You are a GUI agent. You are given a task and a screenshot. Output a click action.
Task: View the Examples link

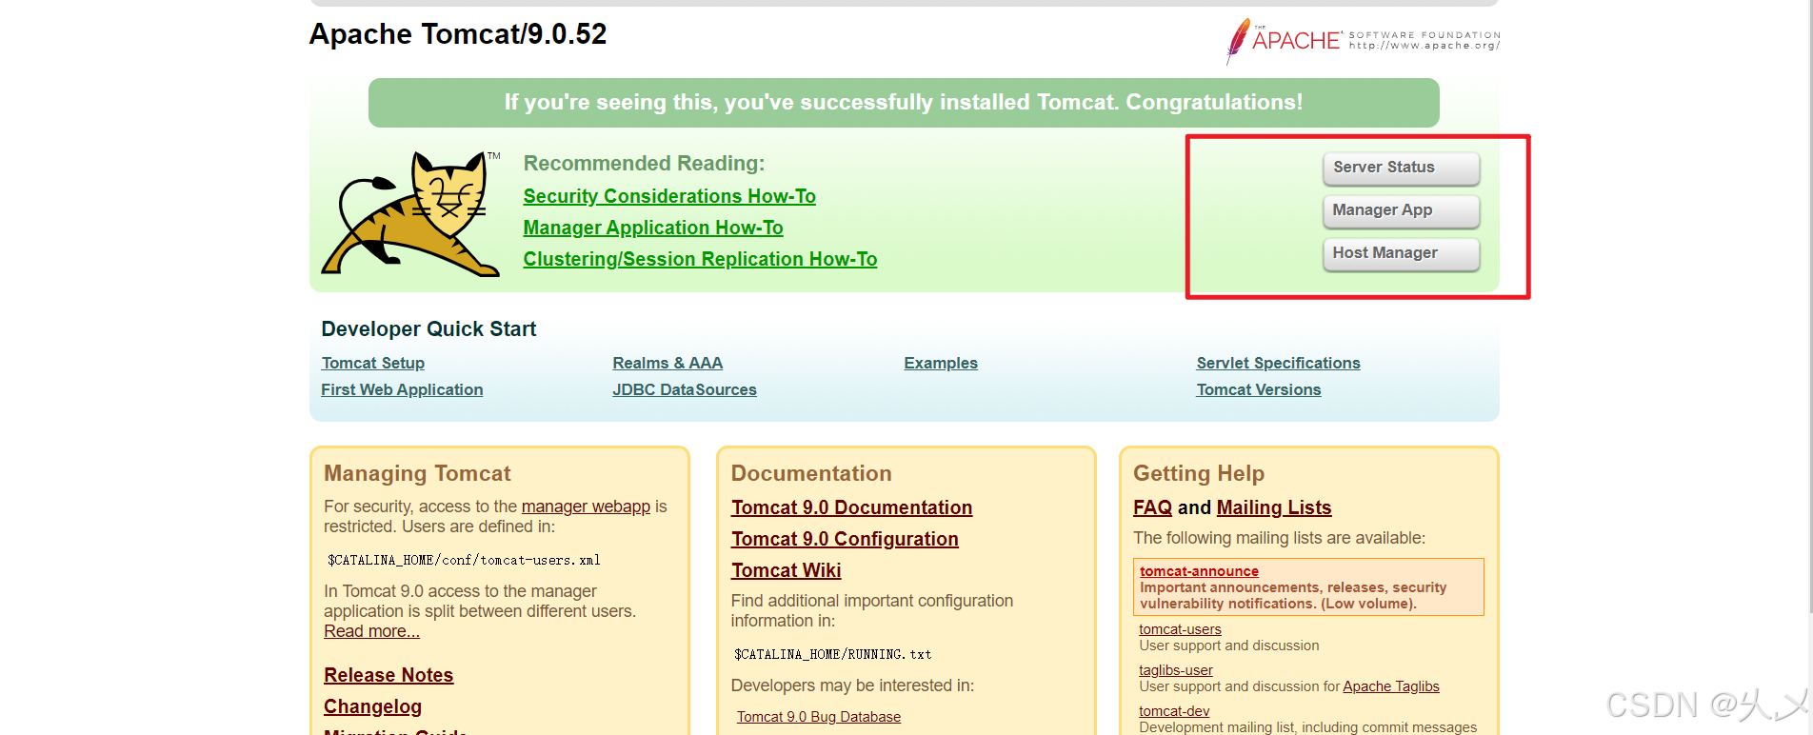[x=941, y=363]
